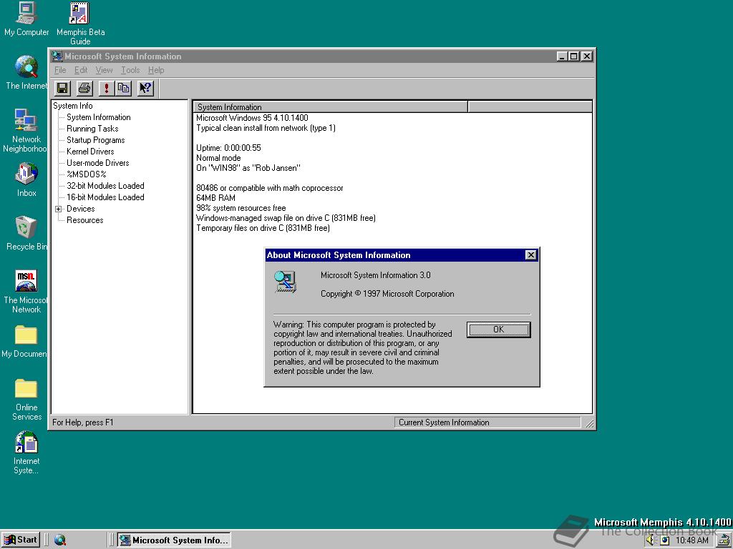Viewport: 733px width, 549px height.
Task: Click the Copy toolbar icon
Action: click(x=124, y=88)
